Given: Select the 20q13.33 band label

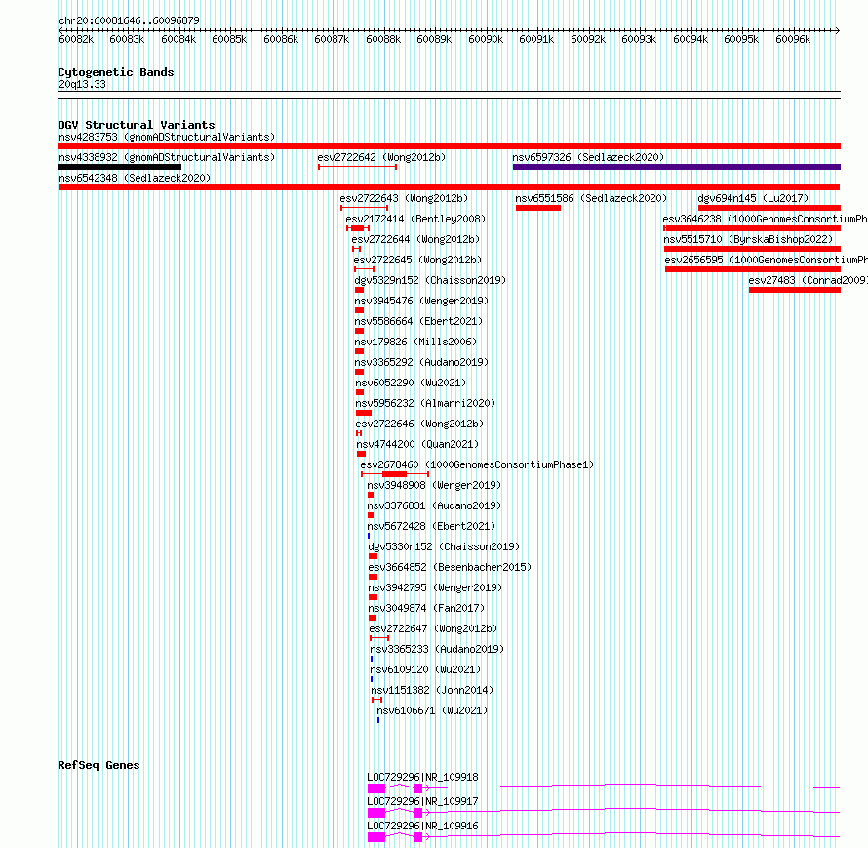Looking at the screenshot, I should pyautogui.click(x=82, y=84).
